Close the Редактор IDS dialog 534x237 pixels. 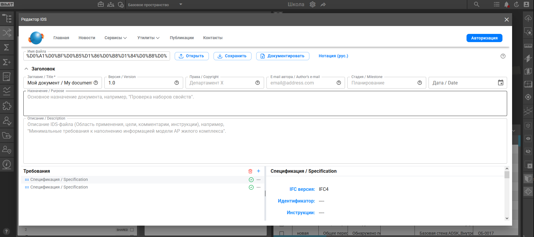(x=507, y=20)
